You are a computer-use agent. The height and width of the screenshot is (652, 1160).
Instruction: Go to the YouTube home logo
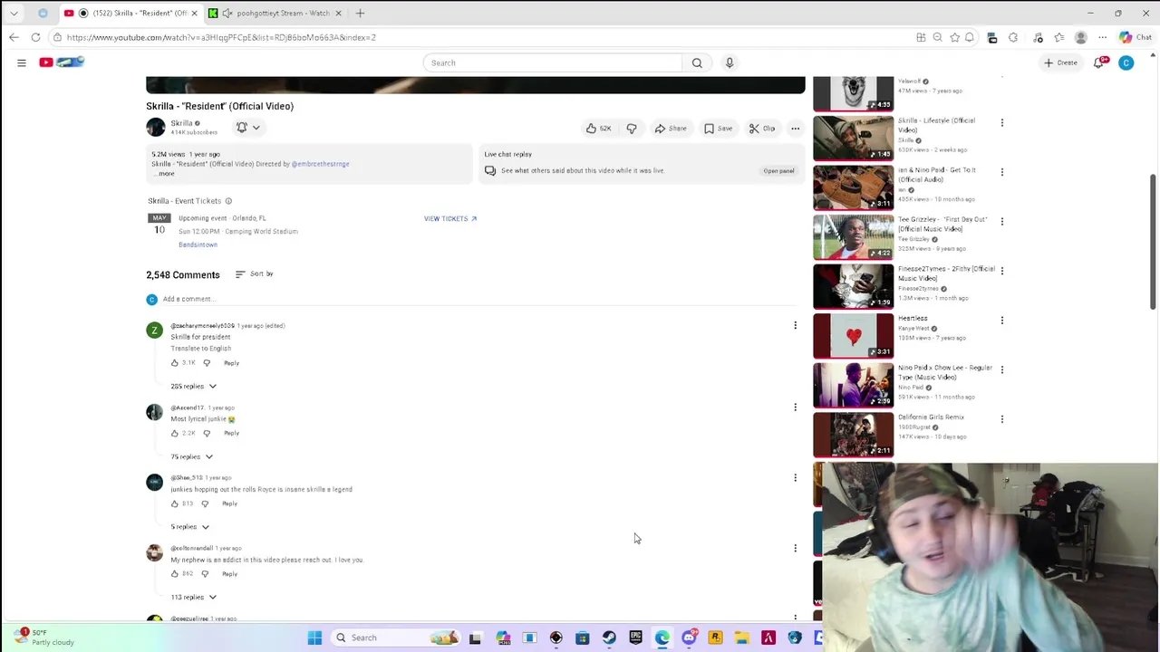tap(62, 62)
